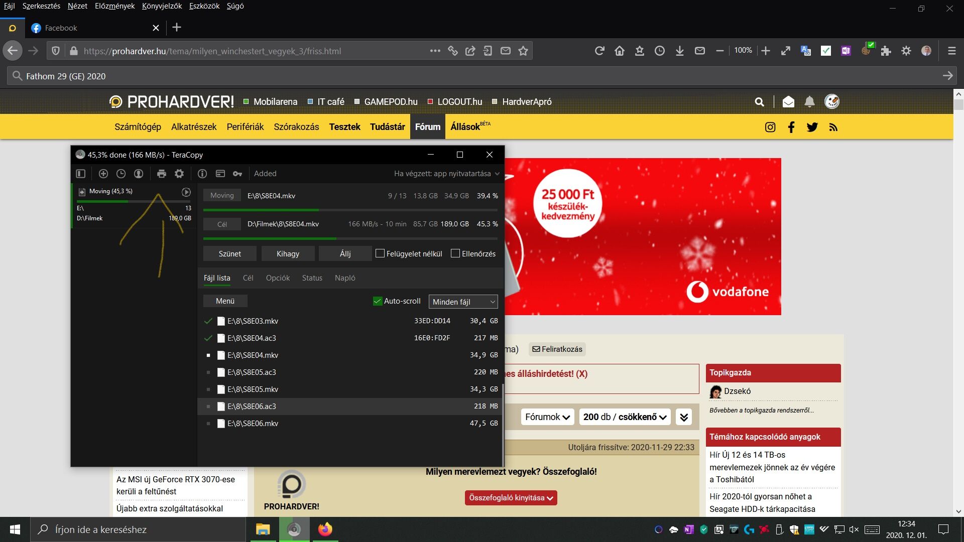Click Cél destination progress bar
Viewport: 964px width, 542px height.
(350, 238)
